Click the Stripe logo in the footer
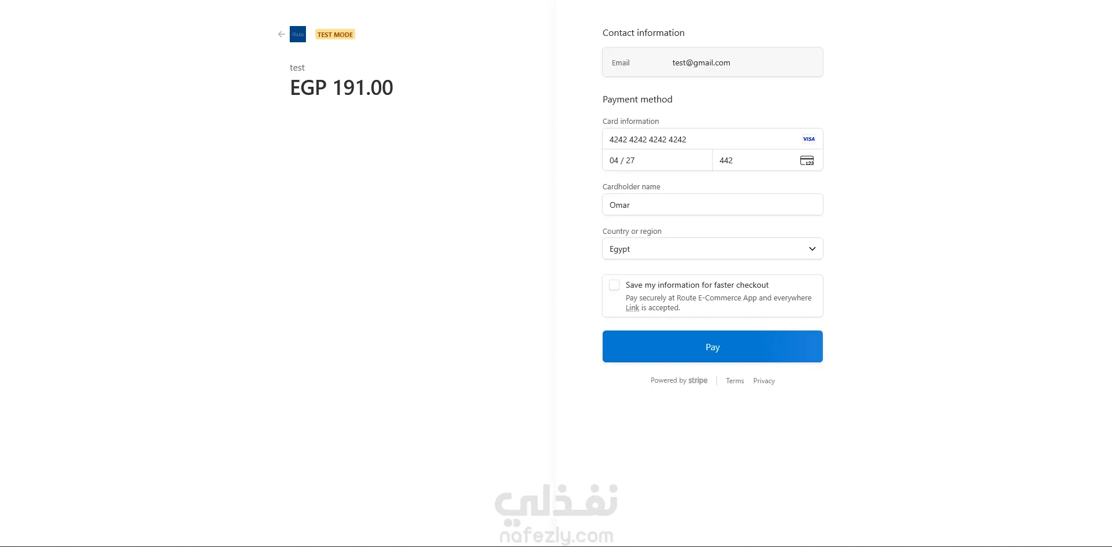1112x547 pixels. tap(698, 380)
